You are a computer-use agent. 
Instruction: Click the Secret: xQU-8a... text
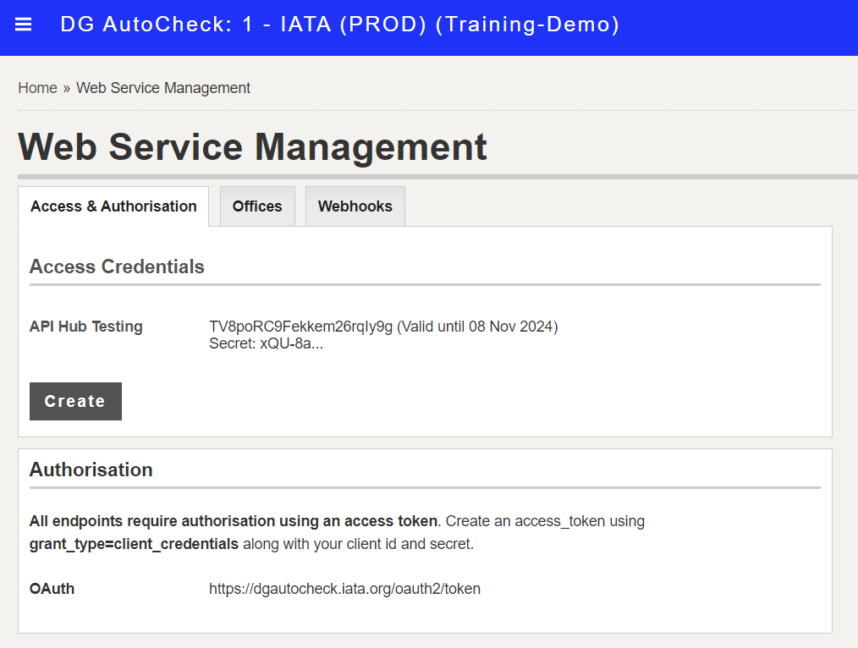[x=266, y=343]
